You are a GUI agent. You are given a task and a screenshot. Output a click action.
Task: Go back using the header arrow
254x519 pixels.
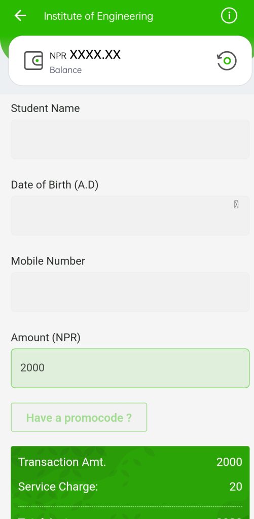tap(20, 16)
